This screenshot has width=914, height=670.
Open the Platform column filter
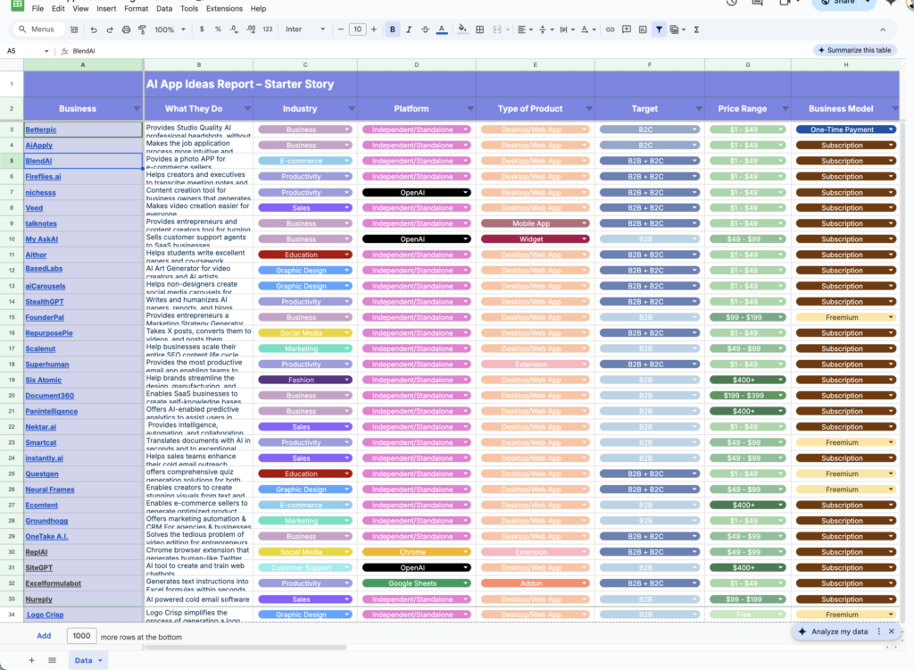(469, 109)
